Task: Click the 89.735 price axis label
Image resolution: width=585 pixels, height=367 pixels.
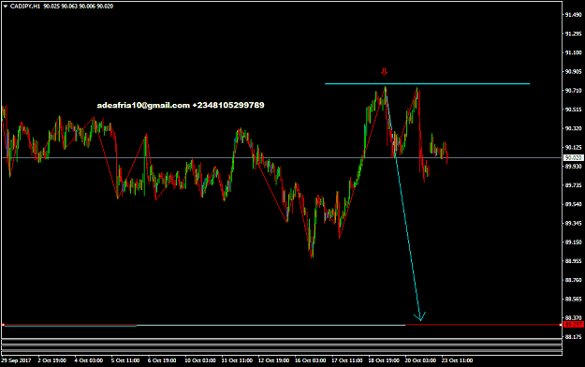Action: click(574, 185)
